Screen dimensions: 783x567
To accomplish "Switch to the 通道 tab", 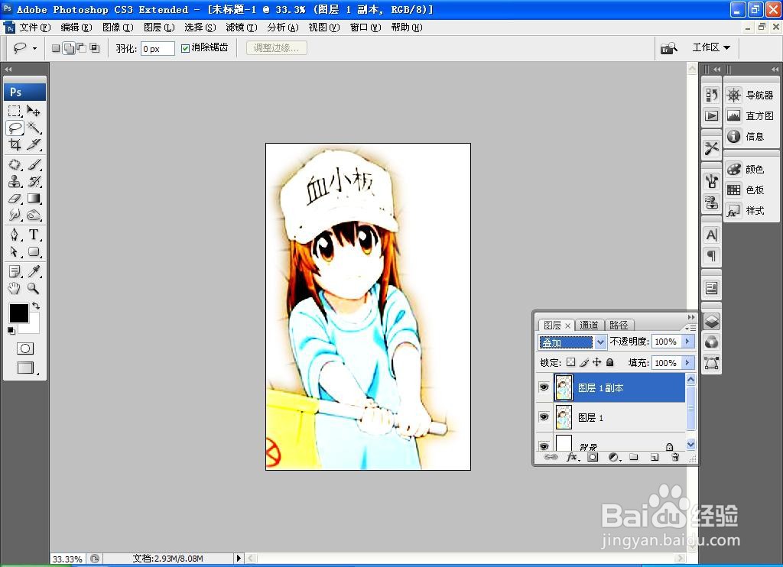I will 590,326.
